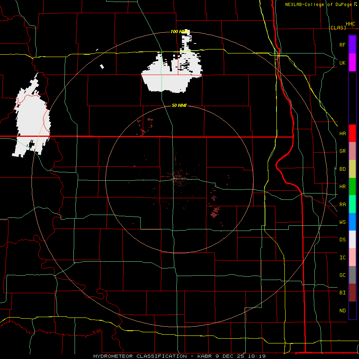Click the "BD" legend label
This screenshot has height=359, width=359.
[342, 169]
